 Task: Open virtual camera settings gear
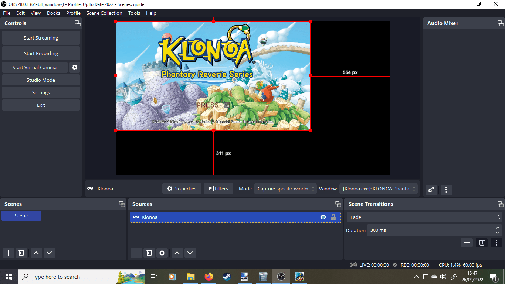click(x=75, y=67)
